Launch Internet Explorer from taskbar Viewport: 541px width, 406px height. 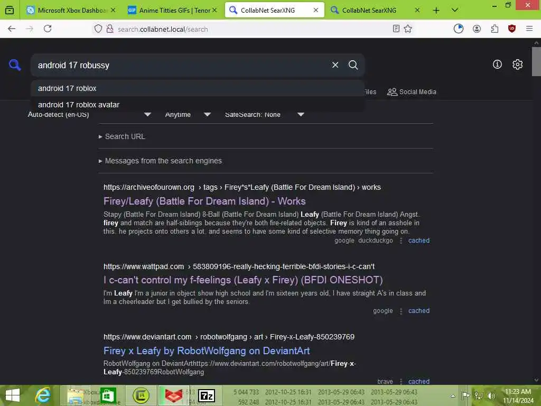(x=43, y=395)
